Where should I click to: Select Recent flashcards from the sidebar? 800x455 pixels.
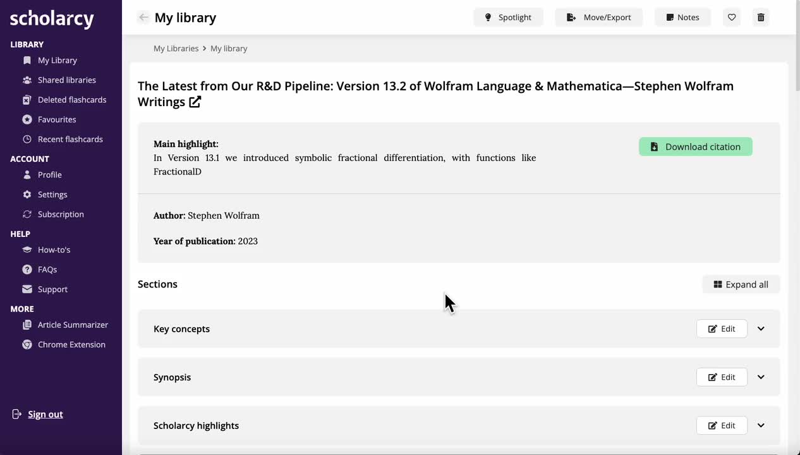[x=70, y=139]
